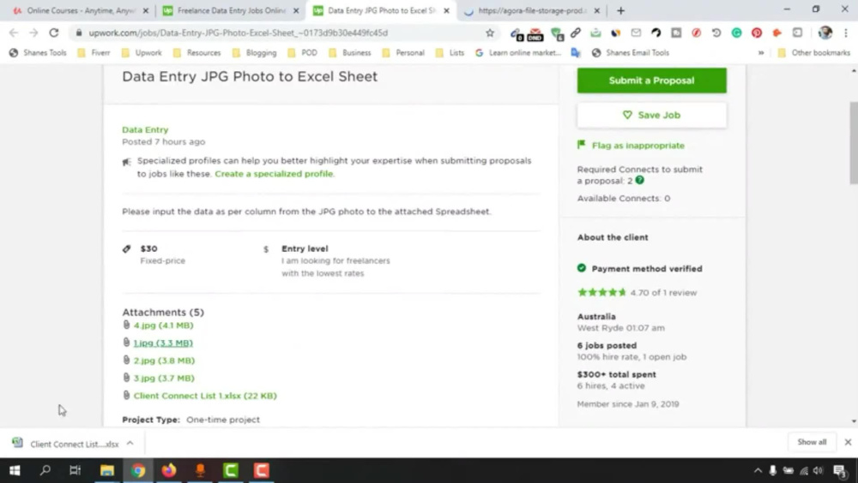Screen dimensions: 858x483
Task: Open Shanes Email Tools bookmark
Action: (631, 52)
